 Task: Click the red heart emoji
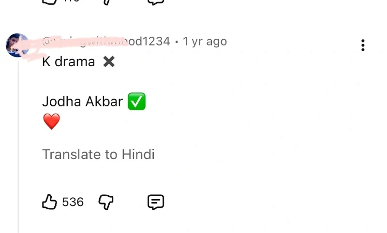point(51,121)
